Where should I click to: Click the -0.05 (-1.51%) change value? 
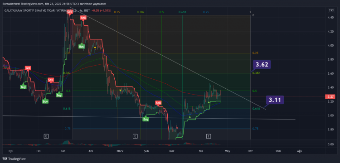point(101,10)
